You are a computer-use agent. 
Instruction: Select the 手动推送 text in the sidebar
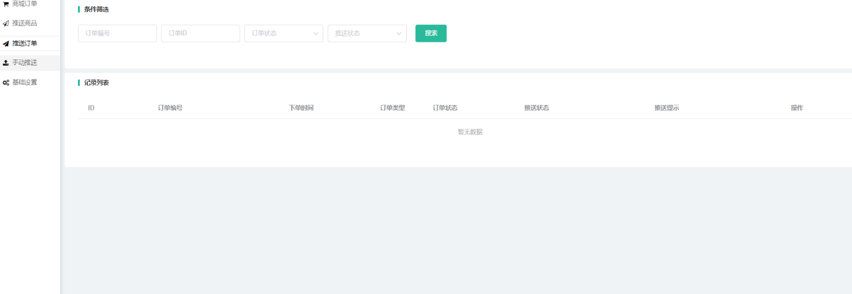tap(25, 63)
